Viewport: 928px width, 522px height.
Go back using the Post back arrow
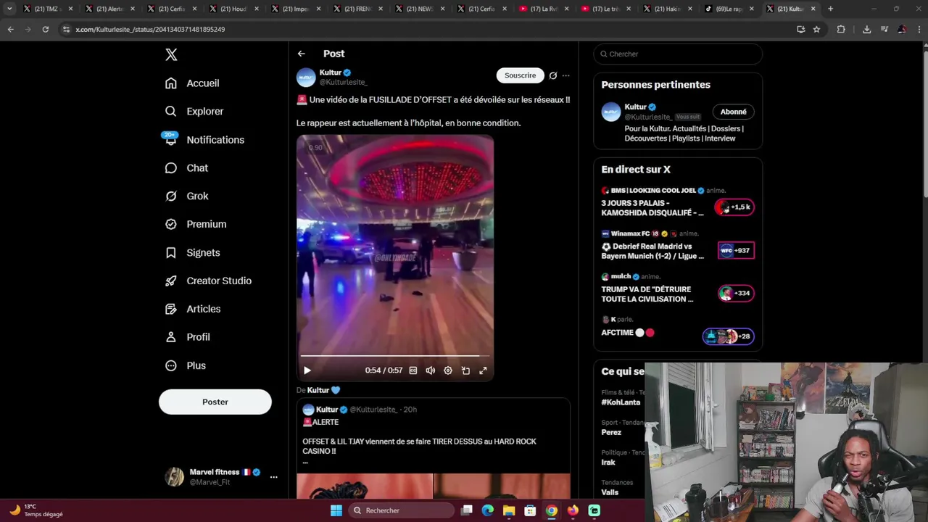[301, 54]
